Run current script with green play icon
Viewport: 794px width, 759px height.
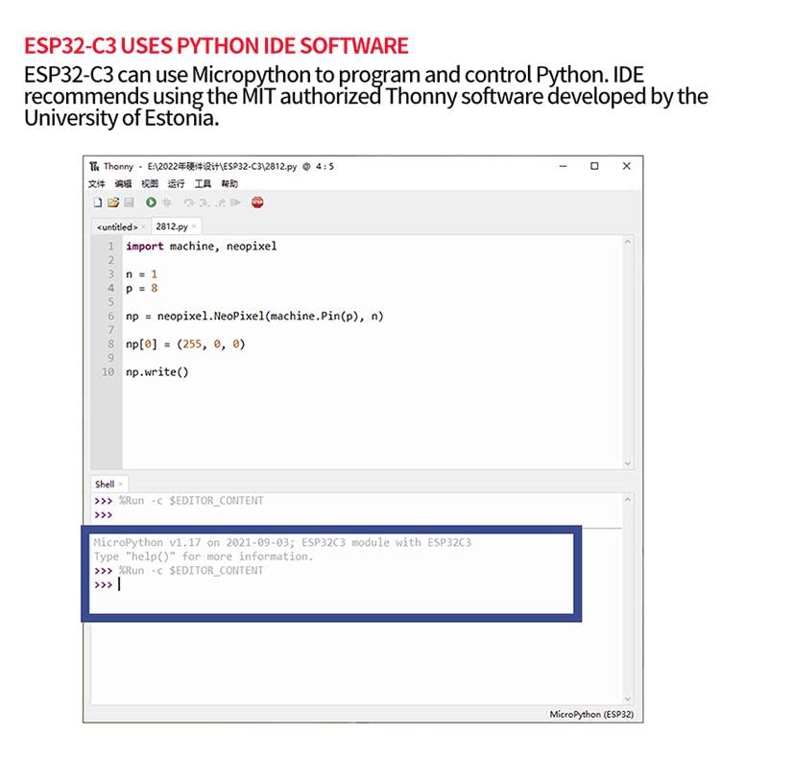pos(151,202)
